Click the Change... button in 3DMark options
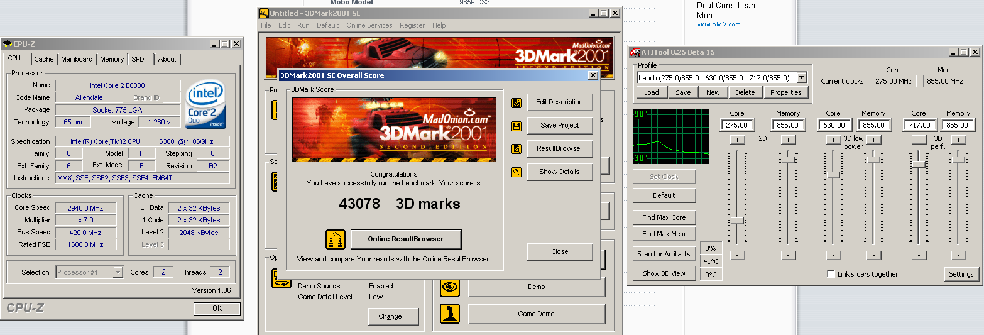 tap(393, 316)
